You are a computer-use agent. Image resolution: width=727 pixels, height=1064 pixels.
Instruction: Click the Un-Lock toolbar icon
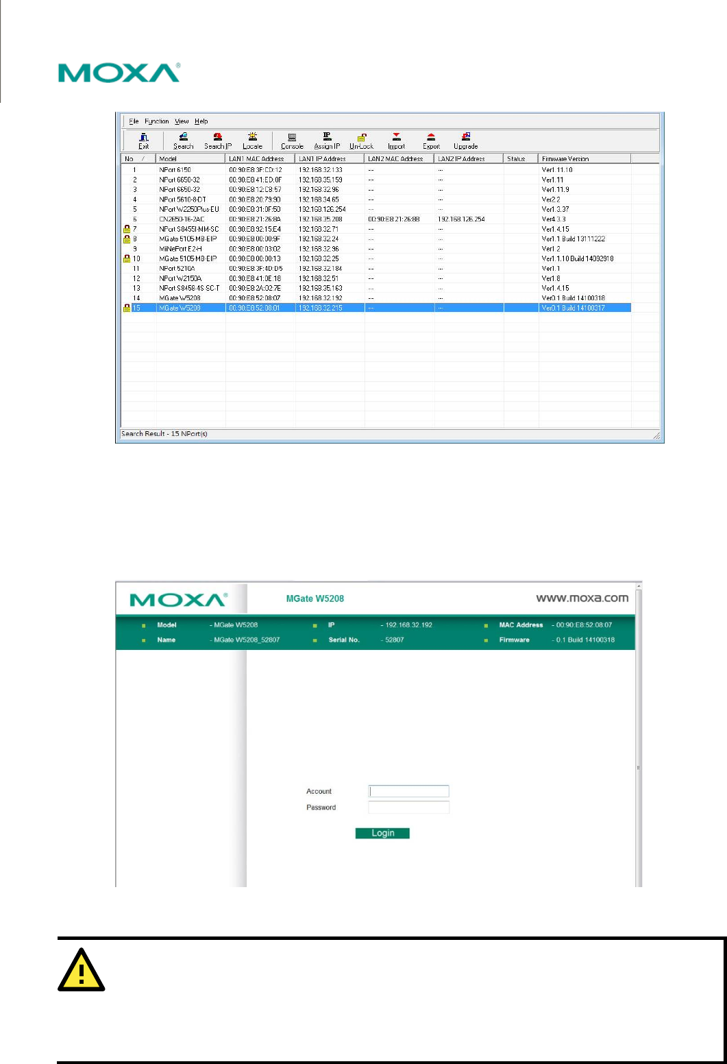point(362,141)
